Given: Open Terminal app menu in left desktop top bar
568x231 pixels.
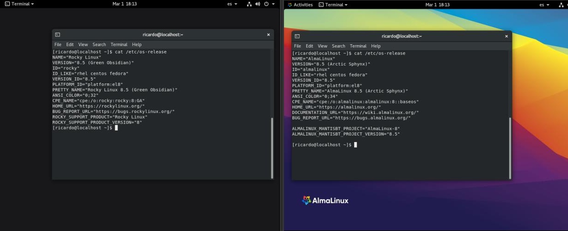Looking at the screenshot, I should coord(19,4).
